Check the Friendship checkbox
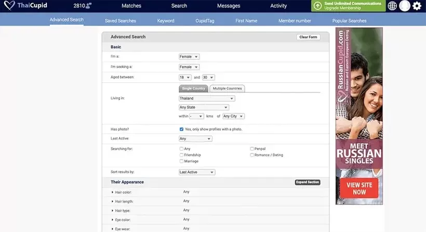The image size is (426, 232). (181, 155)
